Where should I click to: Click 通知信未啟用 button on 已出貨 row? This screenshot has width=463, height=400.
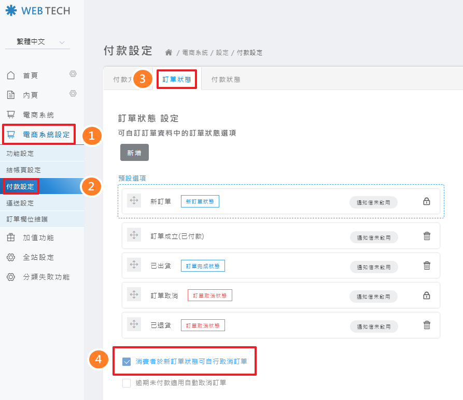[373, 267]
